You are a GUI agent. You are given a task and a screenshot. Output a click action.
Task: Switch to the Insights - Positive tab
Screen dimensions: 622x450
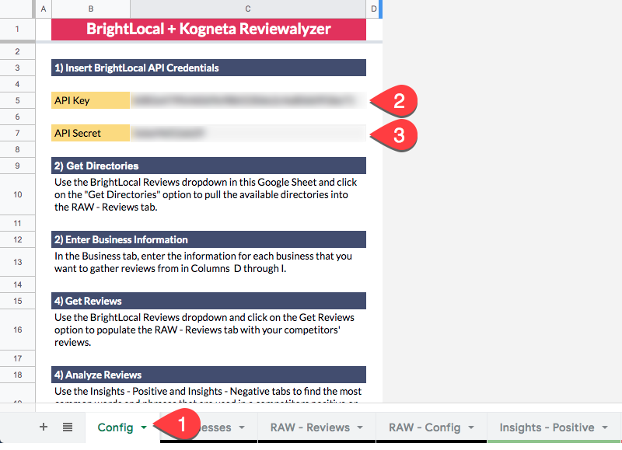[547, 427]
